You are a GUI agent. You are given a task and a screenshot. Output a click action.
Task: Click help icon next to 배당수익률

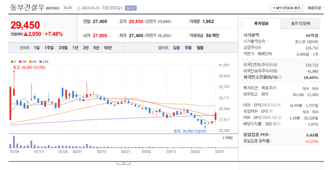pos(279,124)
